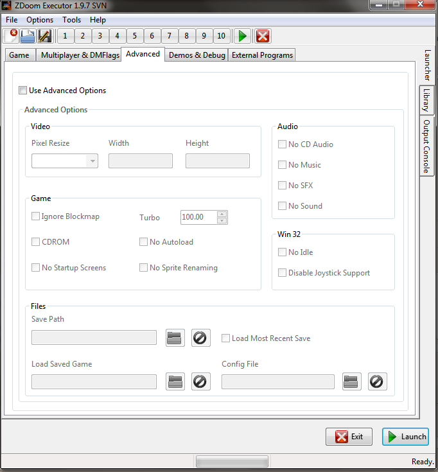Open the Output Console side tab
The image size is (438, 472).
pos(427,146)
